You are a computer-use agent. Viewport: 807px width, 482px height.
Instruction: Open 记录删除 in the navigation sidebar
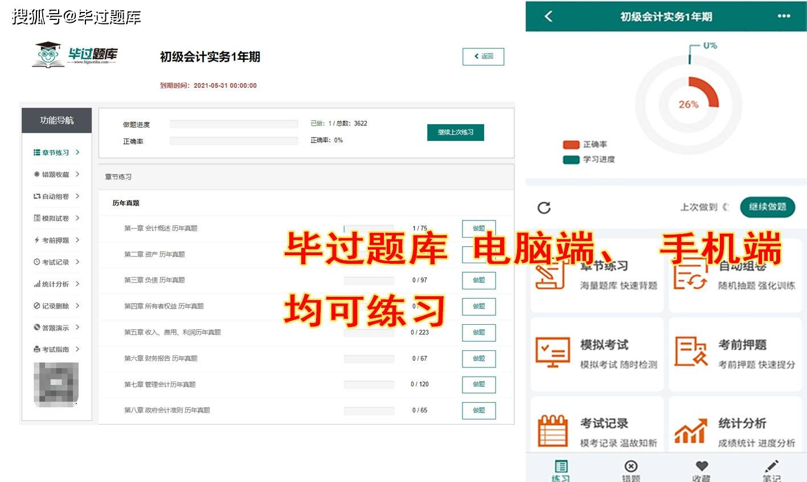coord(56,306)
